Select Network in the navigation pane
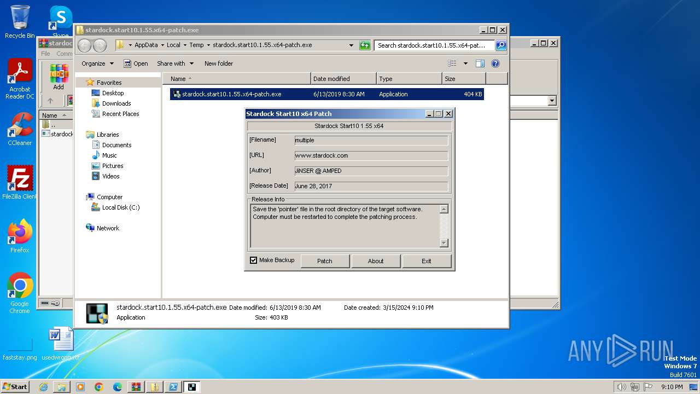 [x=108, y=228]
